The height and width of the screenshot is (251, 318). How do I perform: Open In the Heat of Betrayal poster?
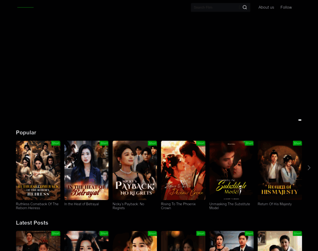click(x=86, y=170)
